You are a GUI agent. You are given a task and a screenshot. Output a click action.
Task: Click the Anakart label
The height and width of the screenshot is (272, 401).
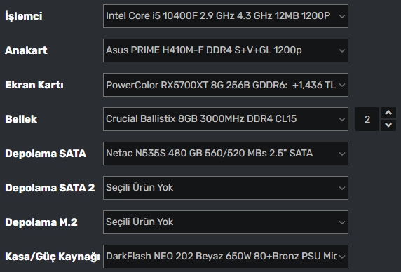tap(26, 50)
